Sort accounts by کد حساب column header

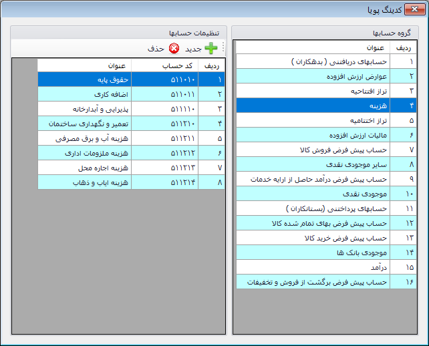point(165,65)
